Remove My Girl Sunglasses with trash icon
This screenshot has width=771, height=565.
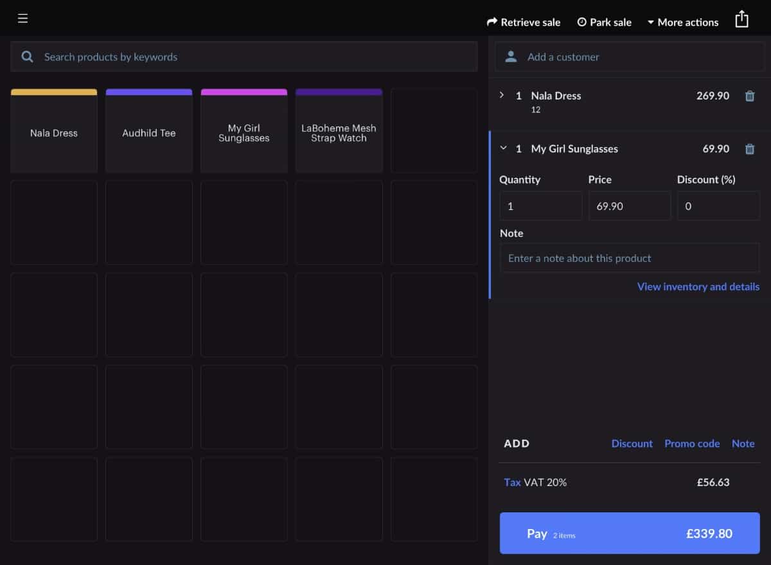[749, 149]
